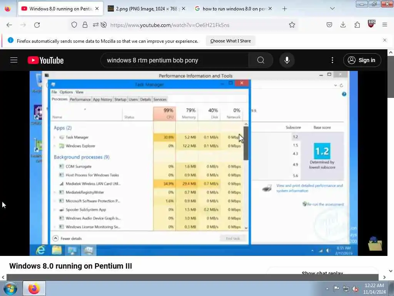Open the Save to Pocket icon
The width and height of the screenshot is (394, 296).
click(x=329, y=25)
